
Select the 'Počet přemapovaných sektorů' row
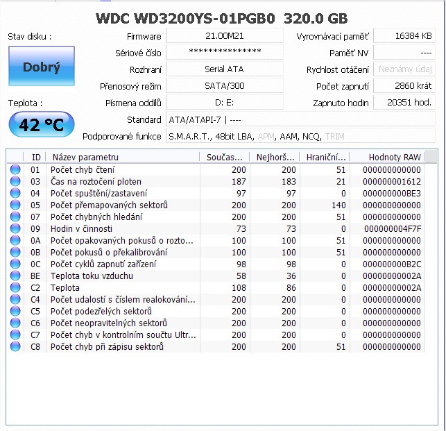point(216,205)
